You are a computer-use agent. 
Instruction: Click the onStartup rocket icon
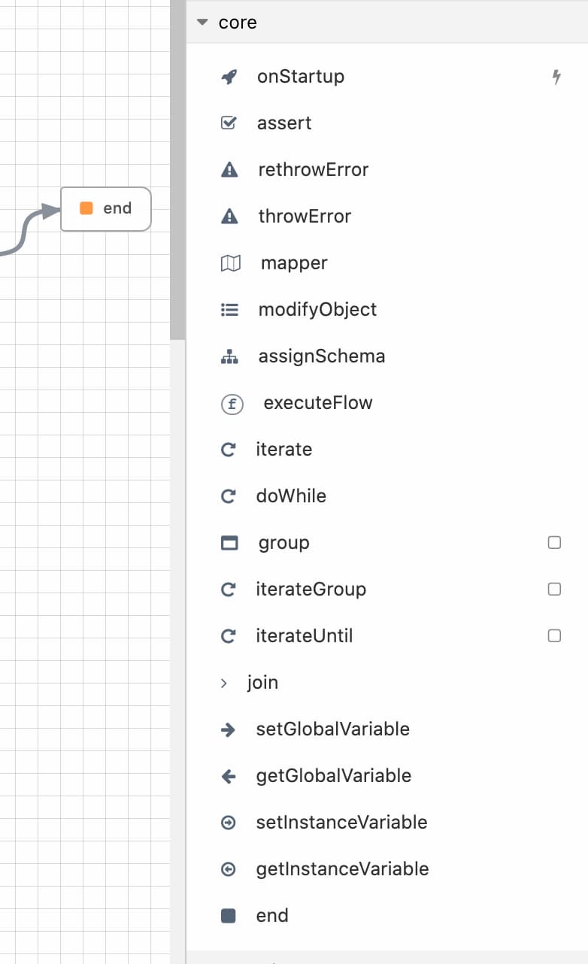tap(229, 77)
